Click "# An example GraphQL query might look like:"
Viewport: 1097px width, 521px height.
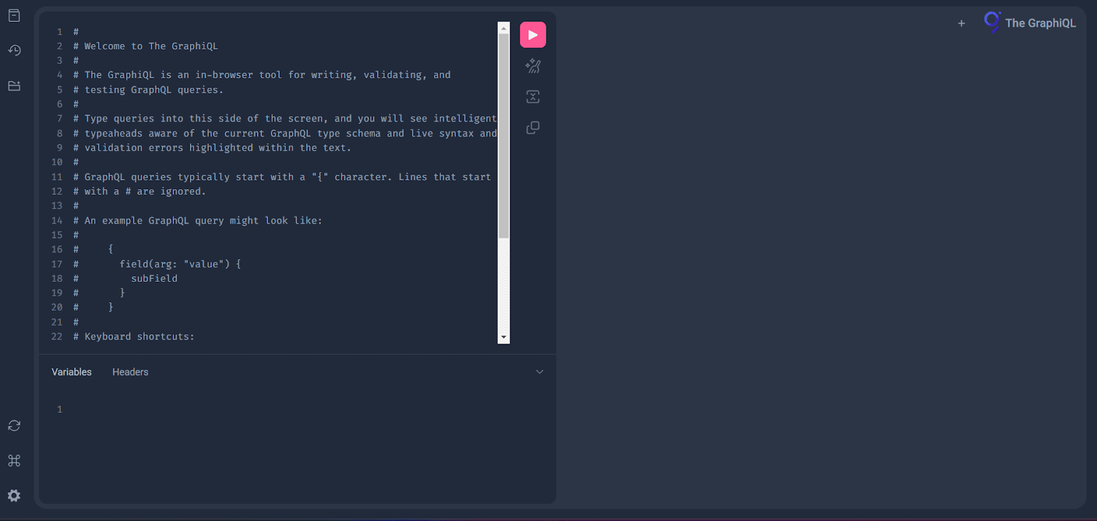[197, 221]
